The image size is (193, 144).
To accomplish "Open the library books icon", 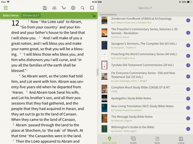I will pos(45,8).
